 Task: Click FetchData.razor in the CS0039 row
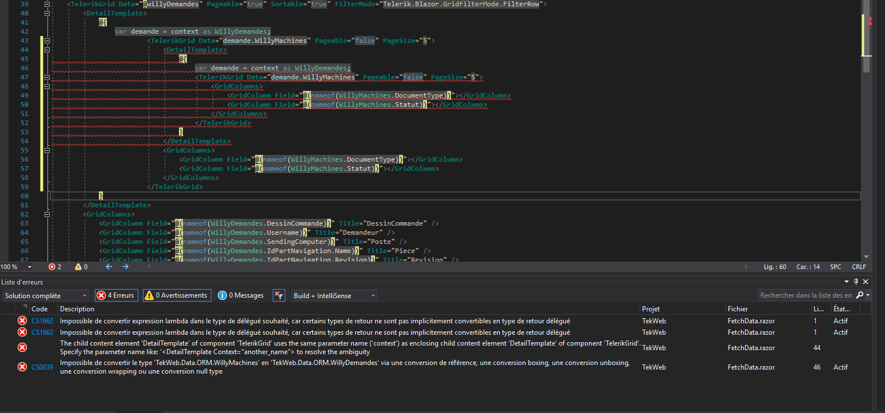[x=751, y=367]
